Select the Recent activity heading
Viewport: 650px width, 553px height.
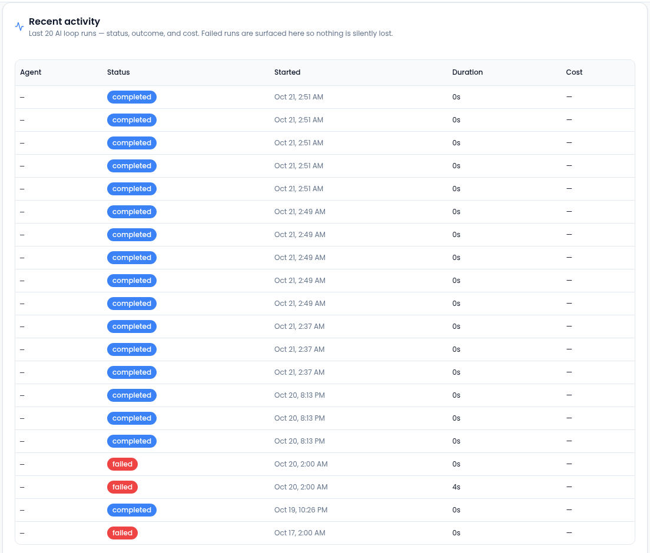[64, 22]
